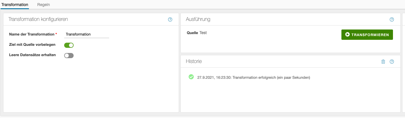Click the Historie panel heading
Screen dimensions: 405x118
(194, 61)
